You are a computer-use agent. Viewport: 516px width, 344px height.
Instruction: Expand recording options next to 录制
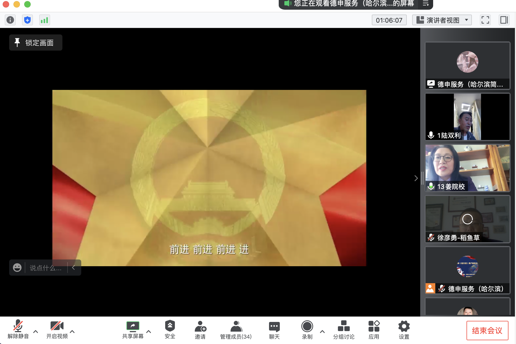tap(322, 332)
